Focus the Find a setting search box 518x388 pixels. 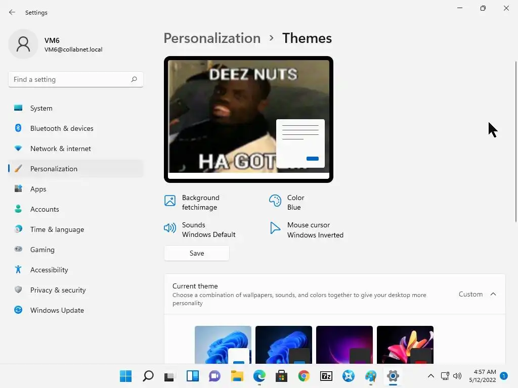(x=76, y=79)
